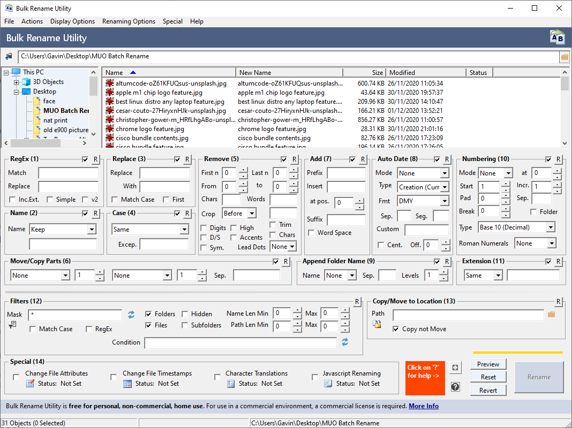Screen dimensions: 572x428
Task: Open the Display Options menu
Action: (72, 21)
